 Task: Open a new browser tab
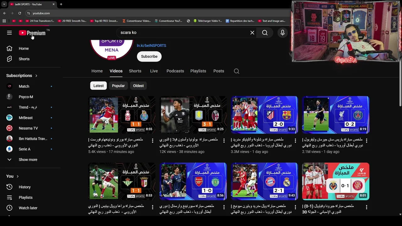coord(61,4)
